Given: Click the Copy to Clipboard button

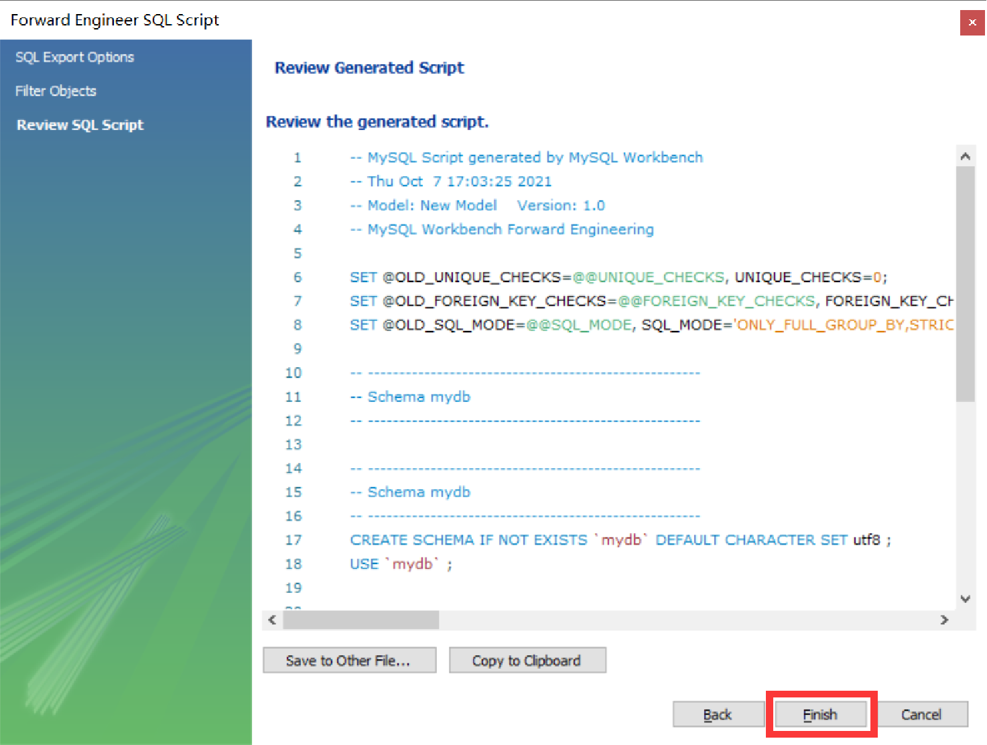Looking at the screenshot, I should (527, 660).
